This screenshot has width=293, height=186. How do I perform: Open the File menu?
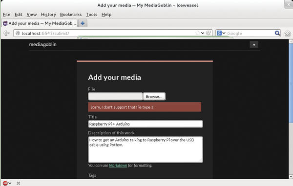click(x=6, y=15)
